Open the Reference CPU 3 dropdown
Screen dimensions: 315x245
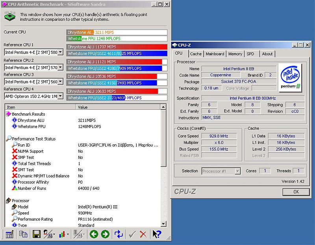tap(60, 82)
